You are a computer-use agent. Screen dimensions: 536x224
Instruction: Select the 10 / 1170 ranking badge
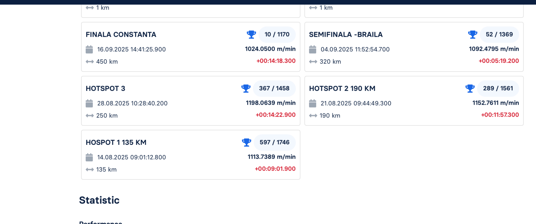coord(277,35)
